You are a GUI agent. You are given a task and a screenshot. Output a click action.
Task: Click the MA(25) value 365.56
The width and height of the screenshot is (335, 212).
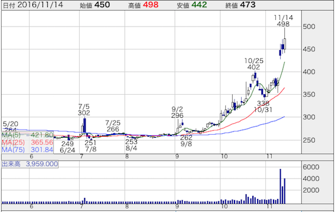42,143
